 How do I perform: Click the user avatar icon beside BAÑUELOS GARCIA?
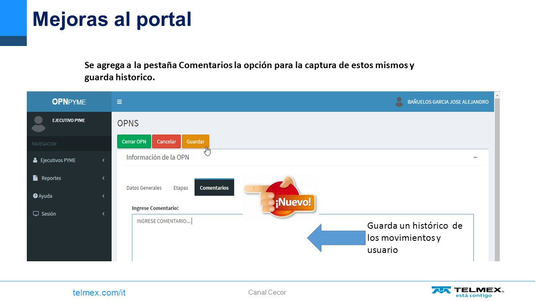[x=399, y=102]
